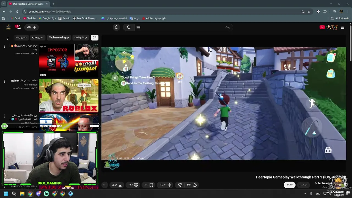Open the Gmail bookmark
The height and width of the screenshot is (198, 352).
click(15, 18)
